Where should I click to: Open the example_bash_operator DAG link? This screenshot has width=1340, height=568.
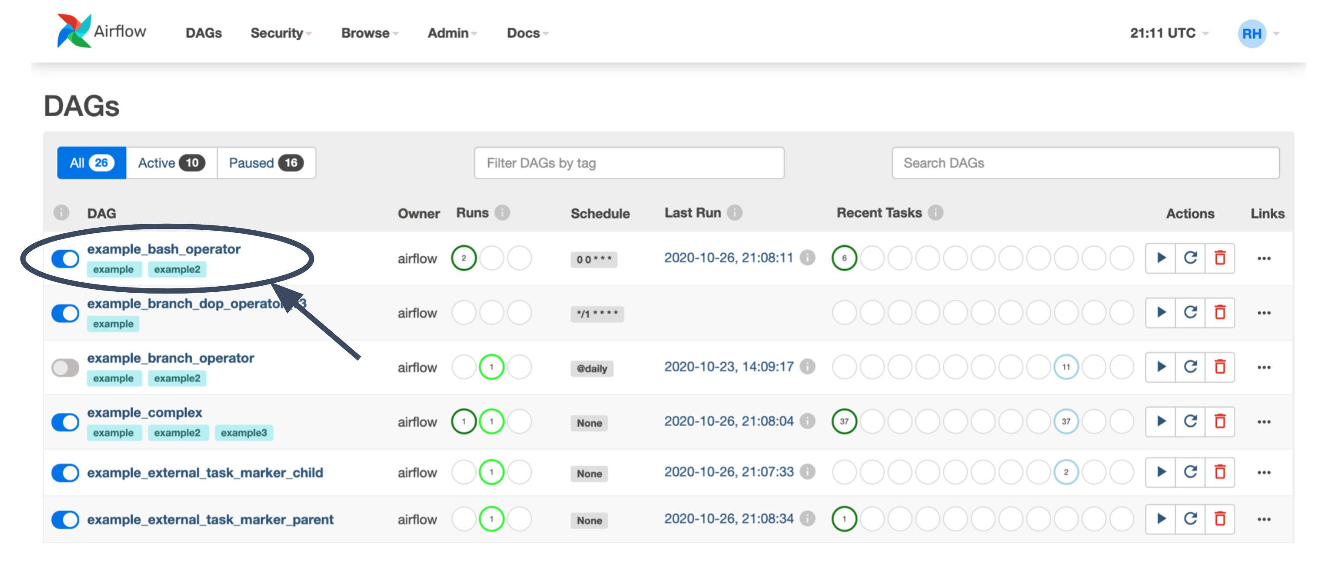pyautogui.click(x=164, y=249)
